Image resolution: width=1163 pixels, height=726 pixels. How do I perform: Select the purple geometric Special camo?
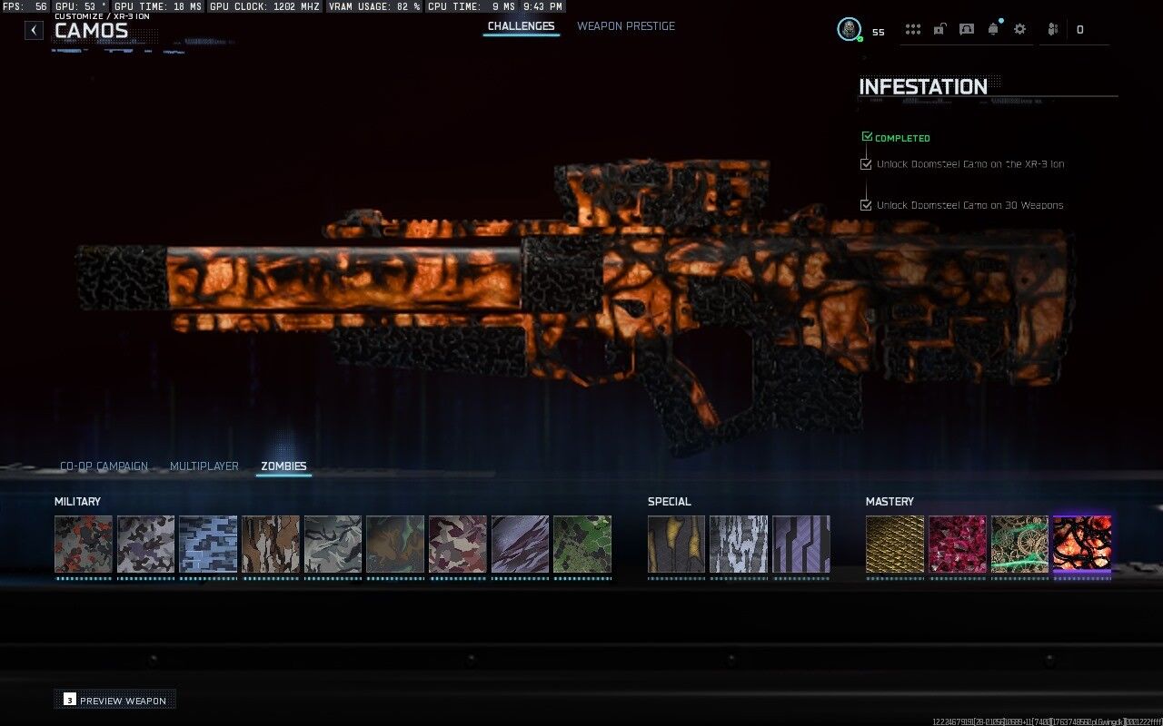pos(801,544)
